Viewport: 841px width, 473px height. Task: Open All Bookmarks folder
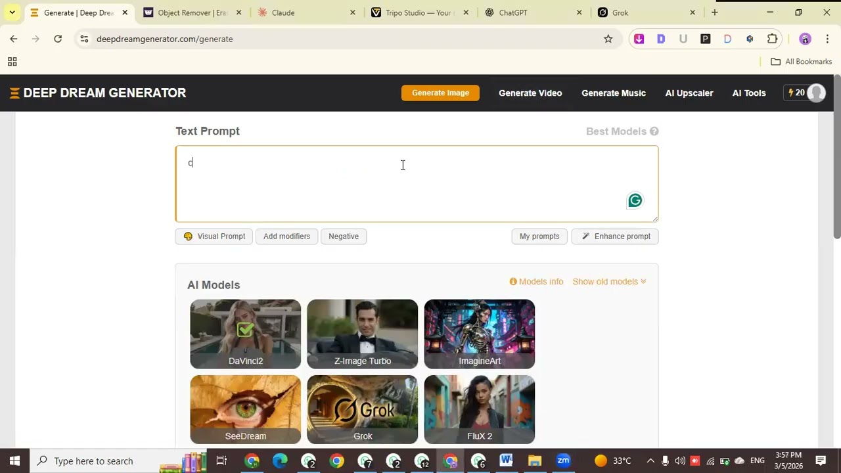click(801, 62)
